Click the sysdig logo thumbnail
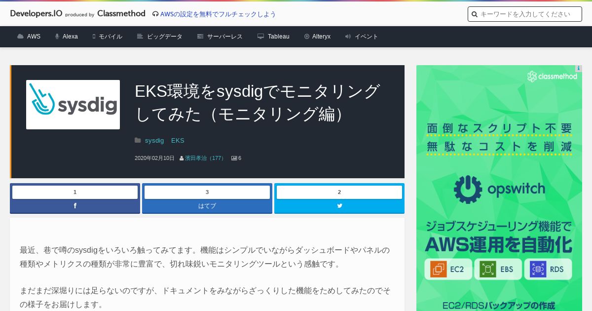 coord(73,105)
